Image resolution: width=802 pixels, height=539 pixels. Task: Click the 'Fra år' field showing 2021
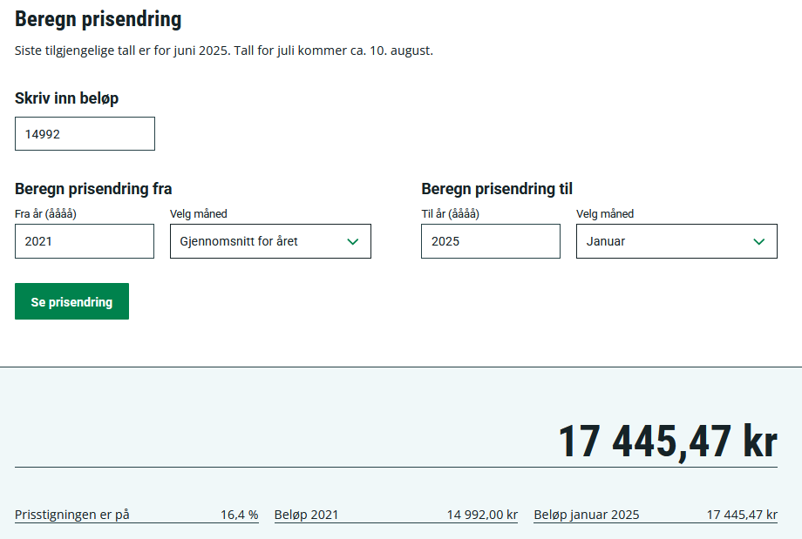coord(85,241)
